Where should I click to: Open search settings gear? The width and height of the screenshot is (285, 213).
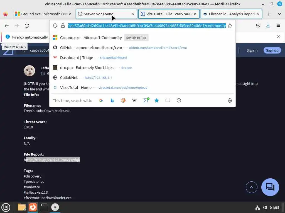[x=230, y=100]
